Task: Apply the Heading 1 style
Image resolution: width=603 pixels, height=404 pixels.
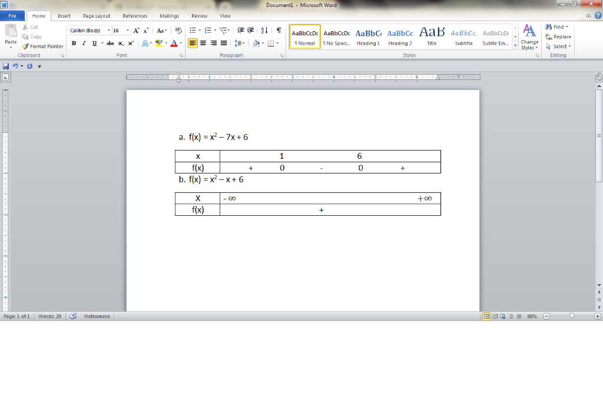Action: pos(368,36)
